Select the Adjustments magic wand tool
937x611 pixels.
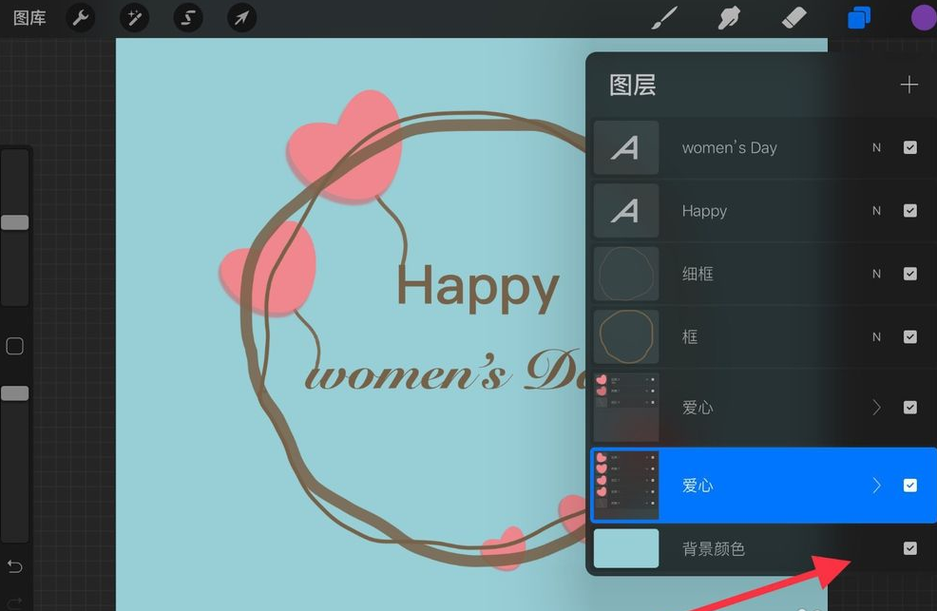134,17
